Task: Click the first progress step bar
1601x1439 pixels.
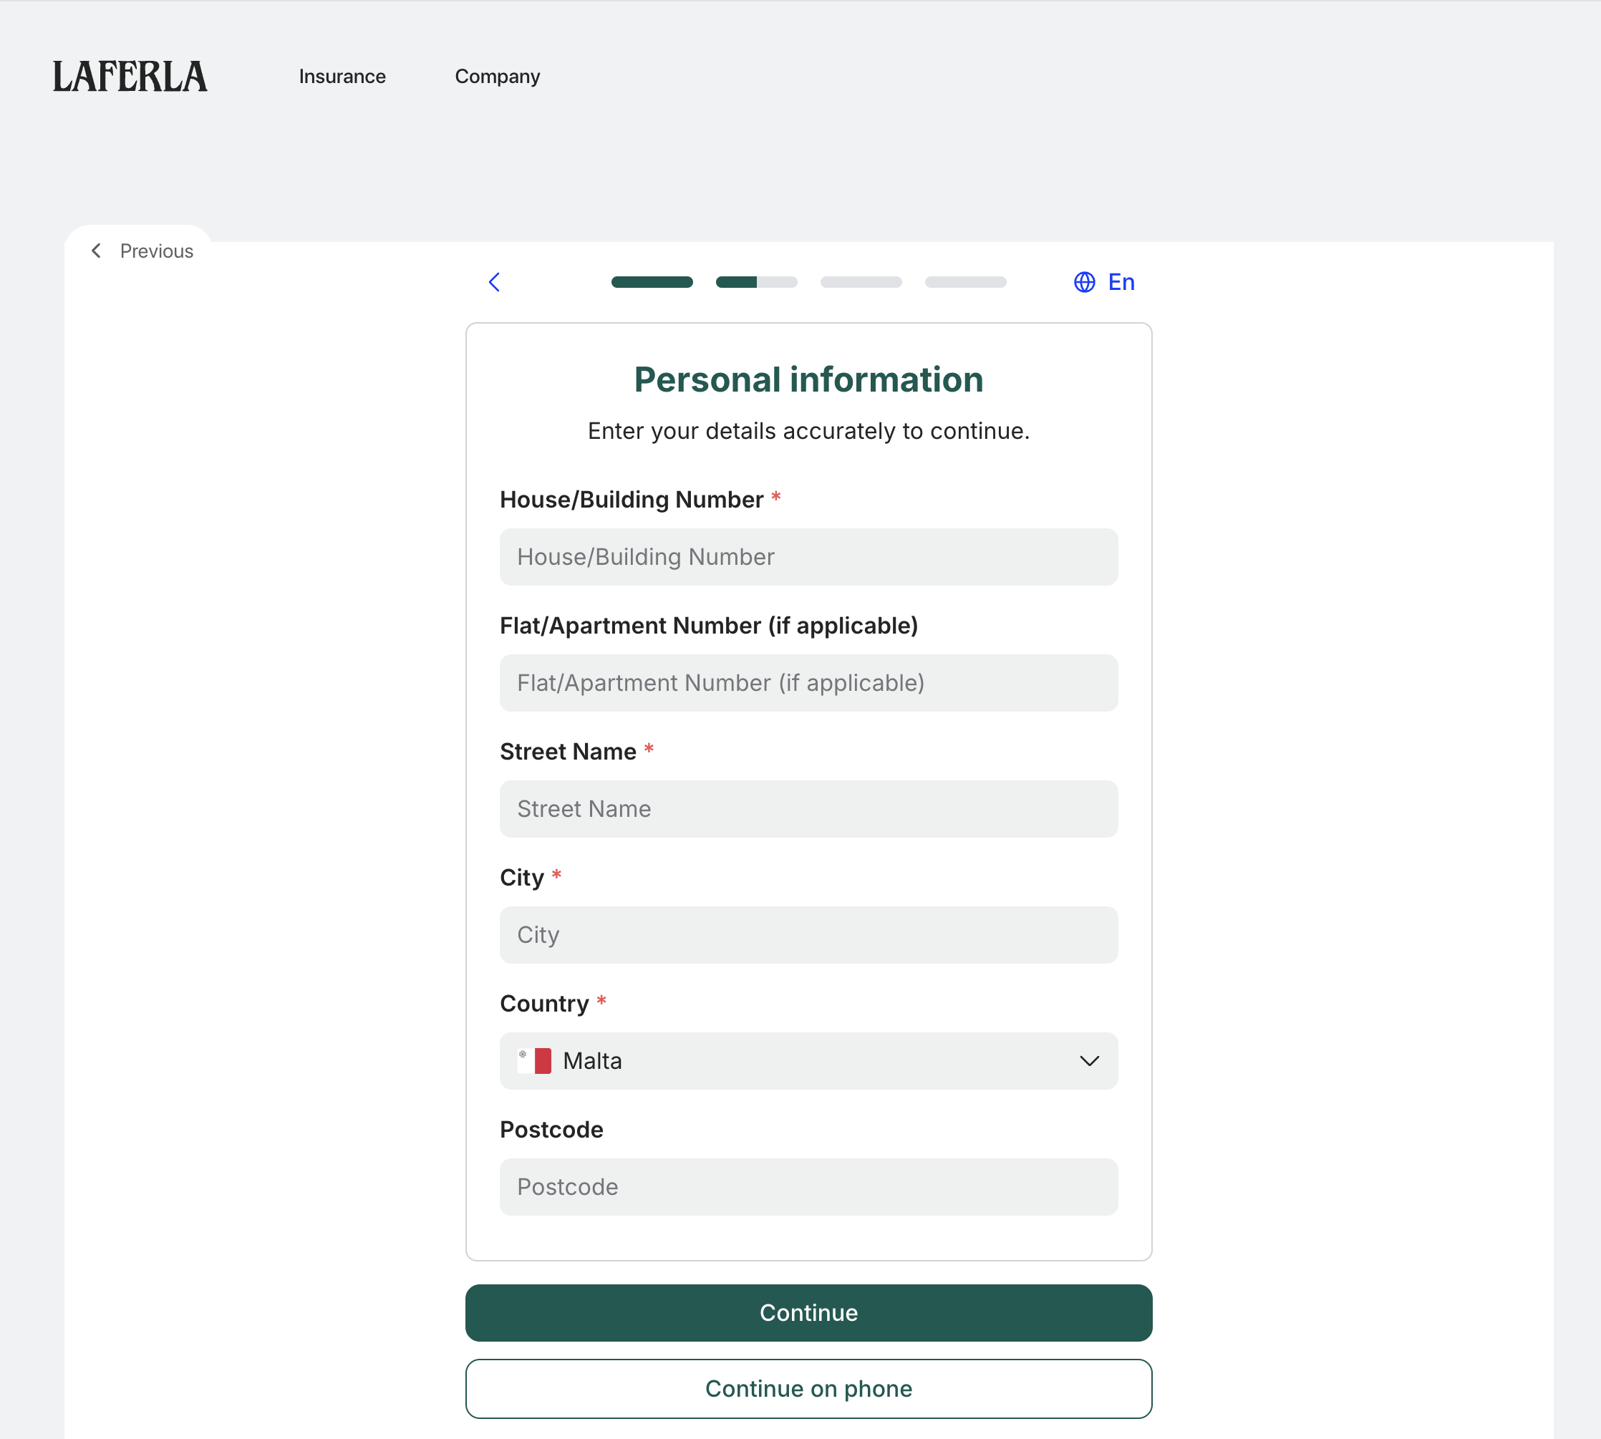Action: pyautogui.click(x=652, y=282)
